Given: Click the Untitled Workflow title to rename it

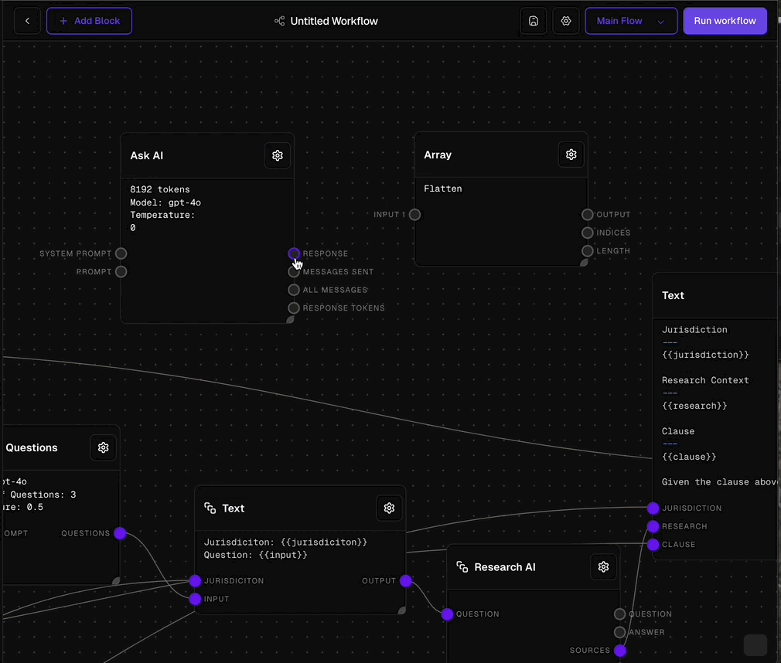Looking at the screenshot, I should (334, 21).
